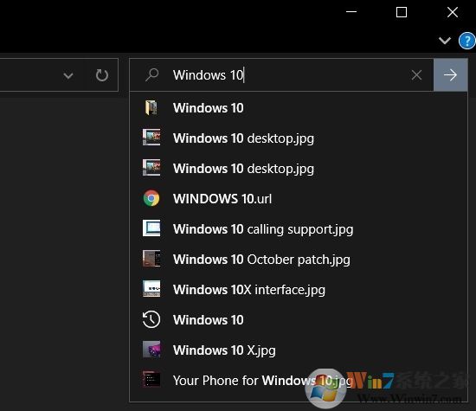This screenshot has height=411, width=476.
Task: Open the address bar history dropdown
Action: point(68,75)
